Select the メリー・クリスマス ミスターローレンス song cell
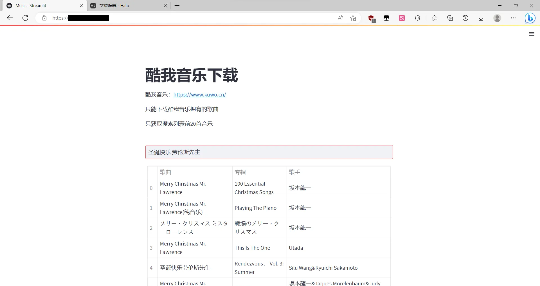 195,228
